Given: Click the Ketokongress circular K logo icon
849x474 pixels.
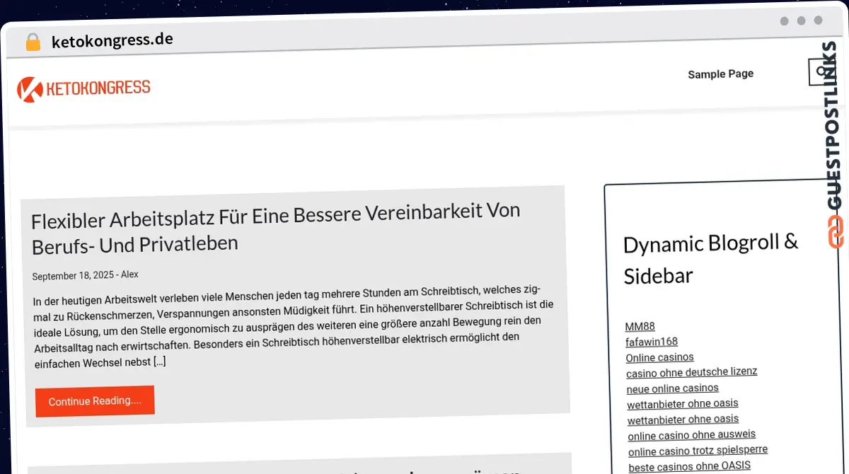Looking at the screenshot, I should (x=29, y=90).
